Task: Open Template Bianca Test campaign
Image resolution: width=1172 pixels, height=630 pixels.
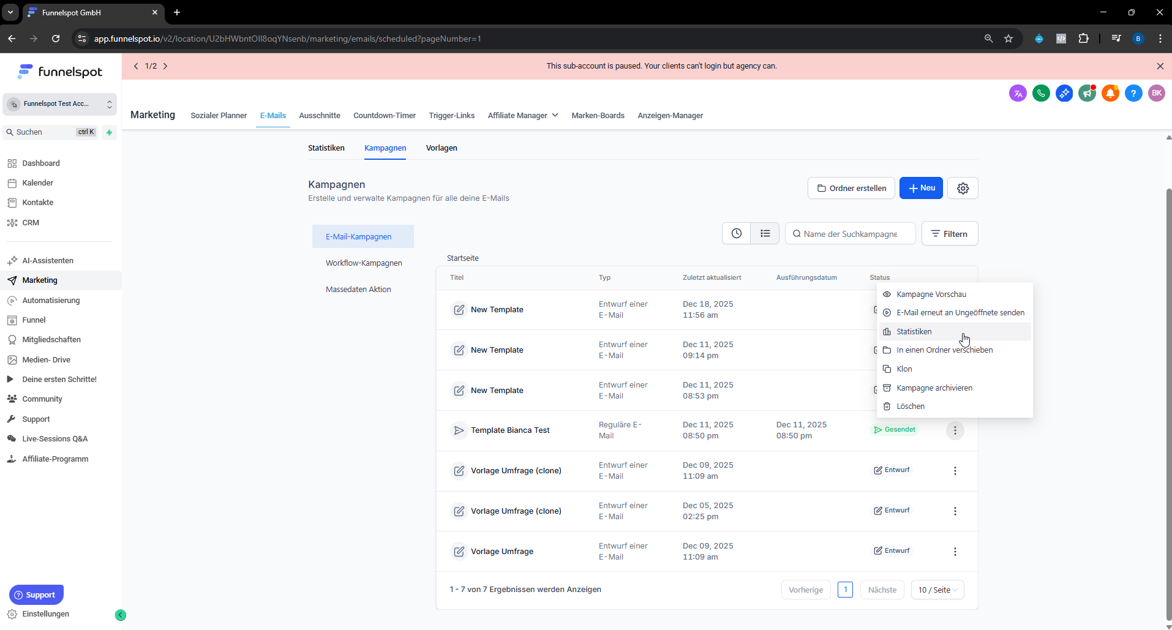Action: (x=510, y=430)
